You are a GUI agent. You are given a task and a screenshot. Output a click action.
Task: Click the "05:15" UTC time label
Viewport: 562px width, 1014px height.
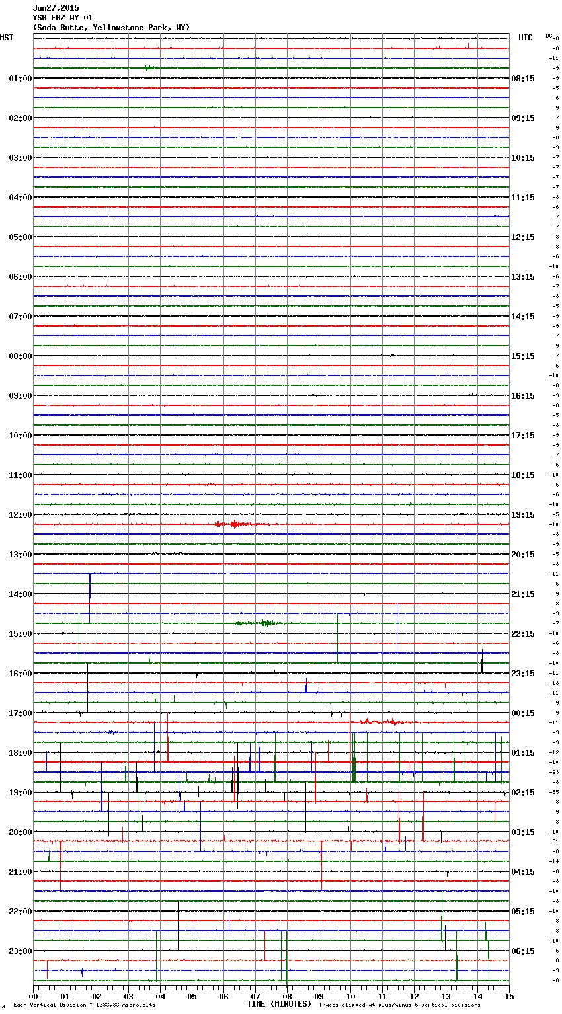coord(523,912)
